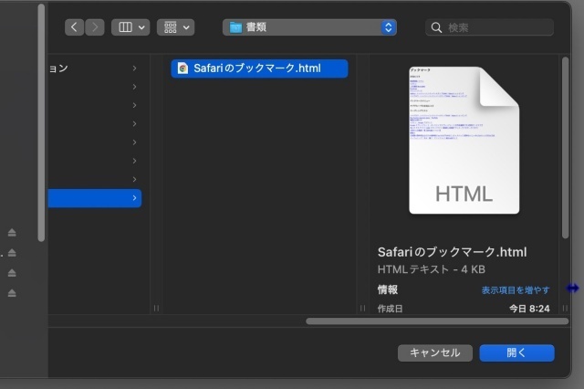Click the Chrome icon of the Safariのブックマーク.html file
Screen dimensions: 584x389
pos(182,68)
